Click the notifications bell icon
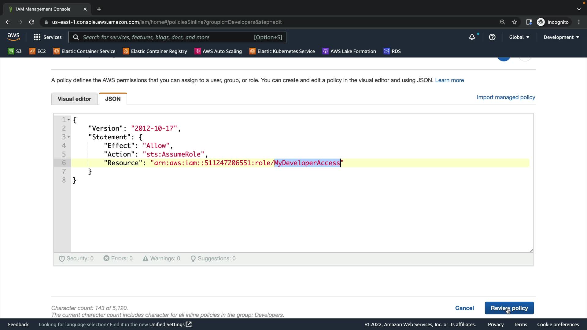Image resolution: width=587 pixels, height=330 pixels. coord(472,37)
